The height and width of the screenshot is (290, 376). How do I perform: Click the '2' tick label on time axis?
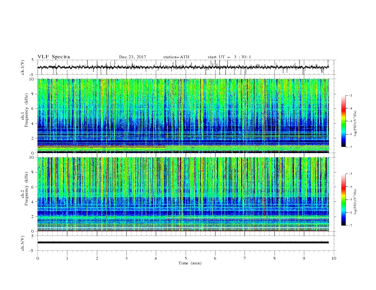coord(97,258)
